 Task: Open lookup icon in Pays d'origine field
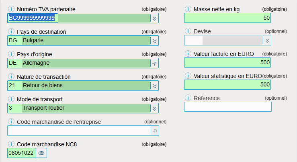tap(155, 64)
